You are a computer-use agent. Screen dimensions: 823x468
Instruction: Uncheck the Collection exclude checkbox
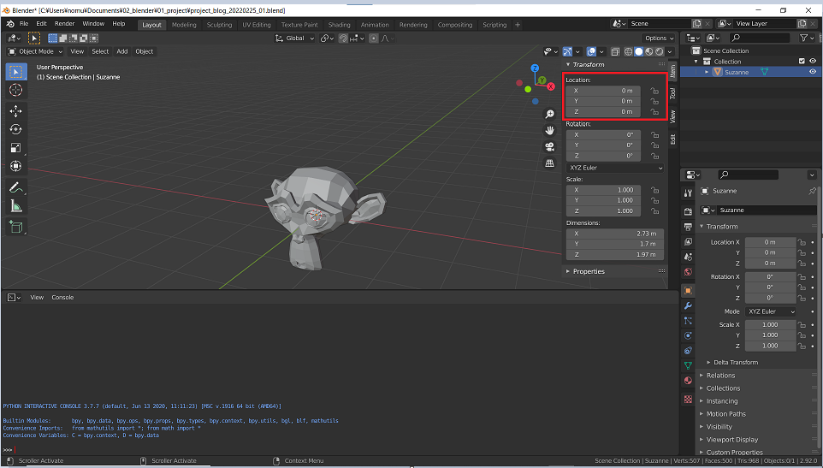tap(802, 62)
